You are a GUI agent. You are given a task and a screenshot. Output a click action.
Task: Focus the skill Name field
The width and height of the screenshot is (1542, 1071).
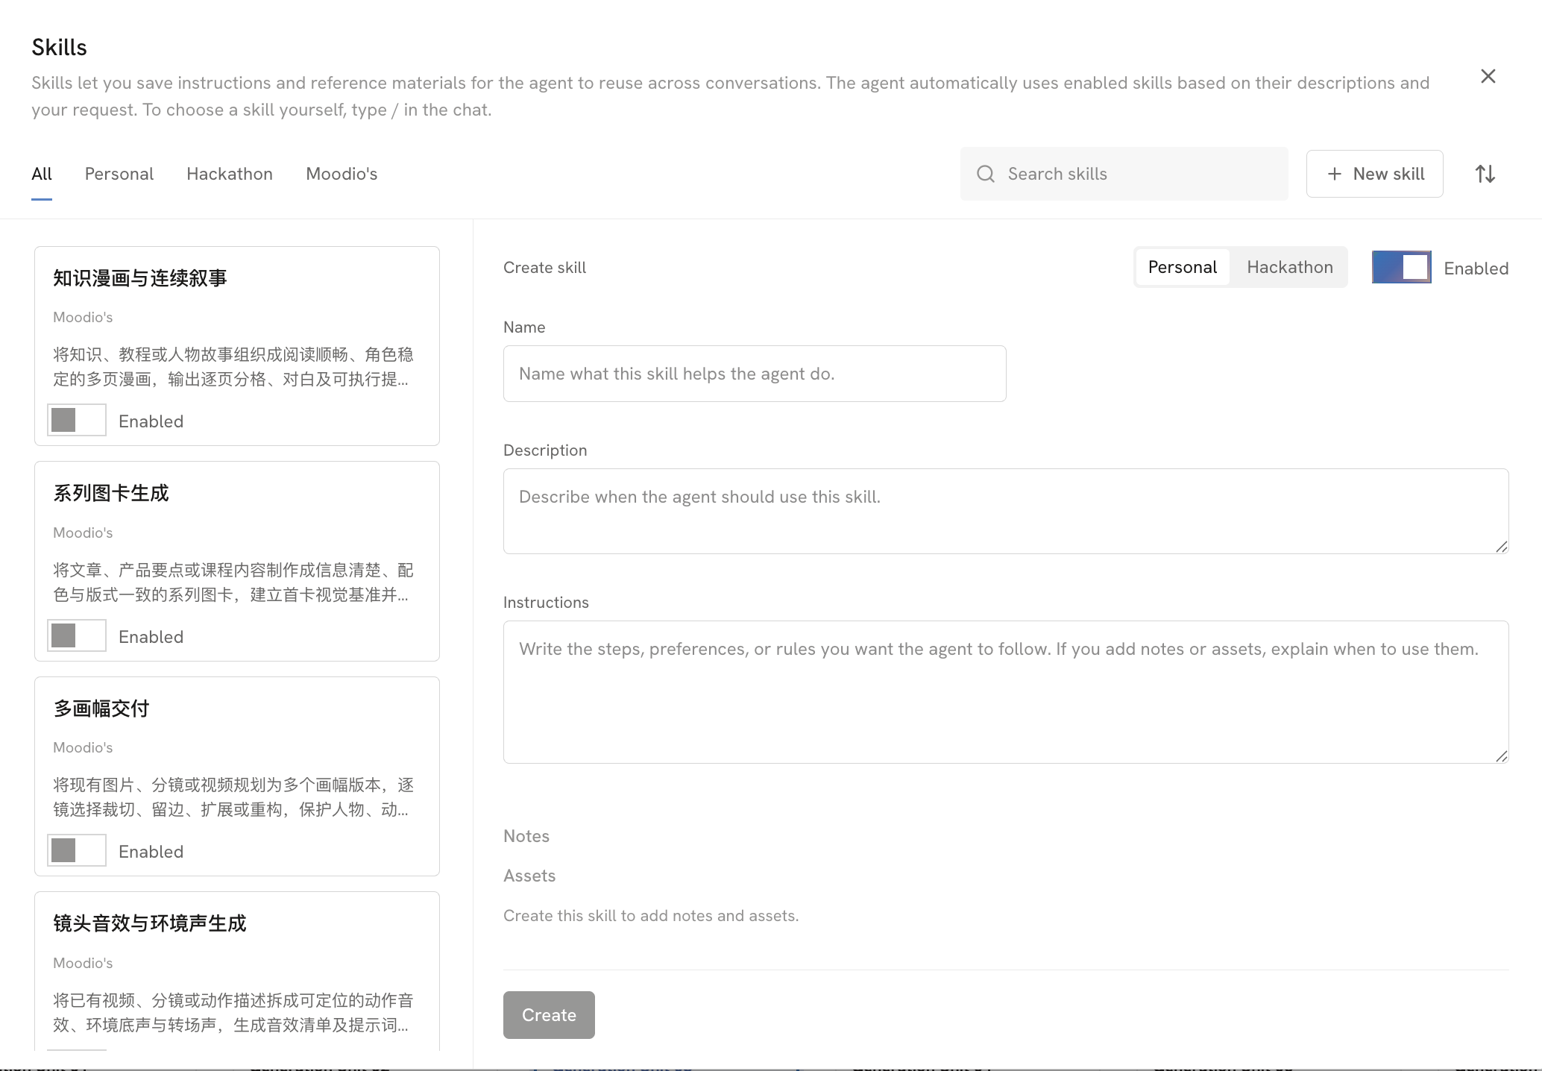pyautogui.click(x=755, y=374)
